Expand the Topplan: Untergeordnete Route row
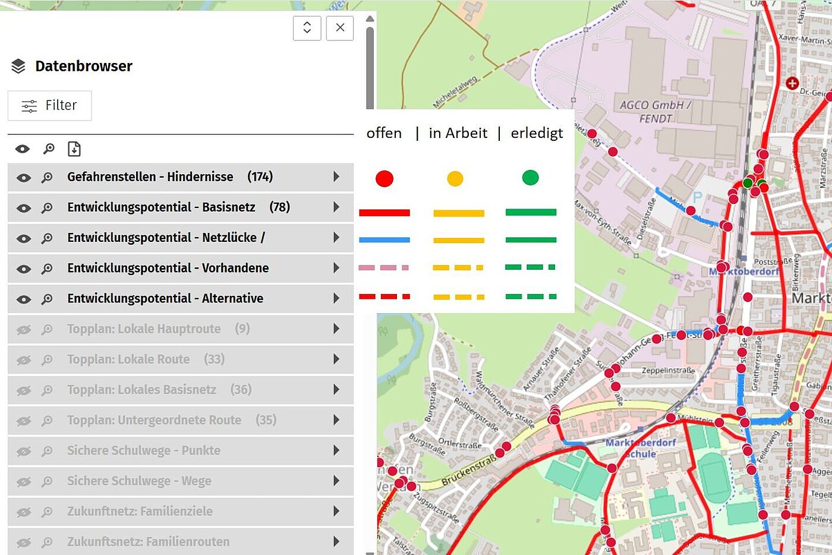The height and width of the screenshot is (555, 832). (336, 420)
